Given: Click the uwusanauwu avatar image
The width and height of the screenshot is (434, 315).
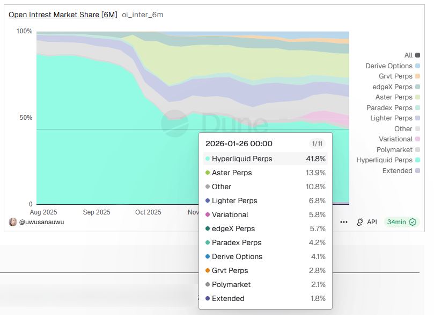Looking at the screenshot, I should coord(13,222).
